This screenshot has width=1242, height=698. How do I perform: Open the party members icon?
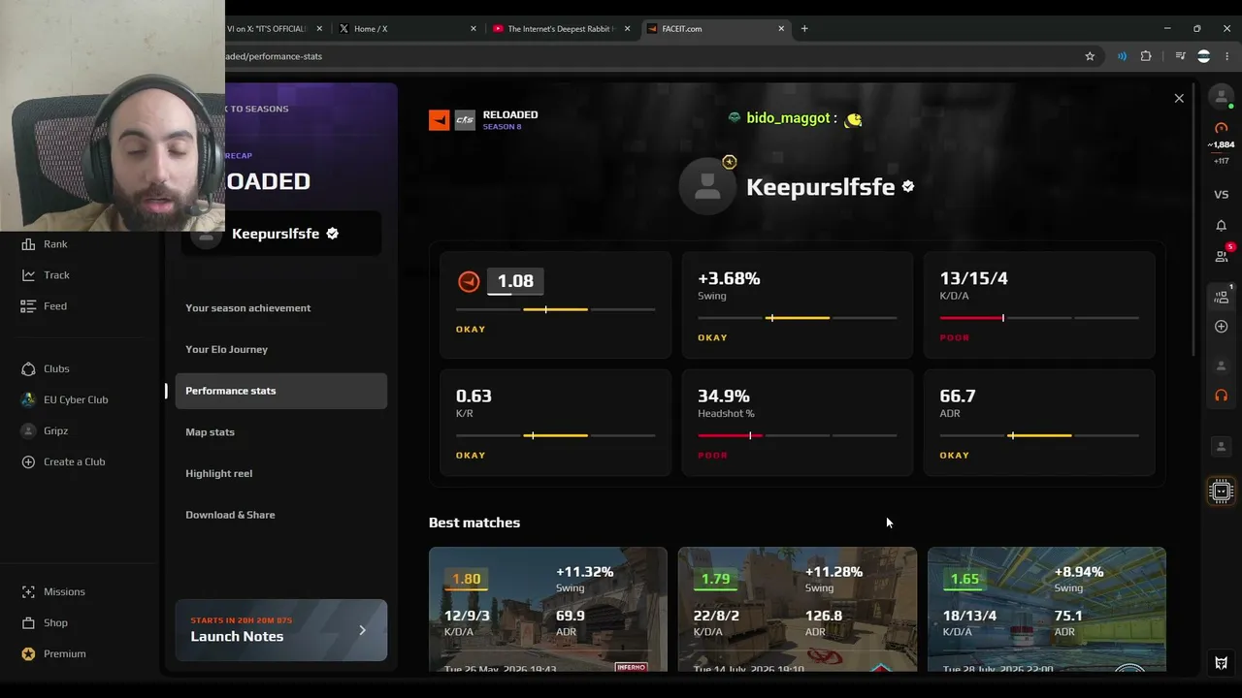[x=1222, y=297]
